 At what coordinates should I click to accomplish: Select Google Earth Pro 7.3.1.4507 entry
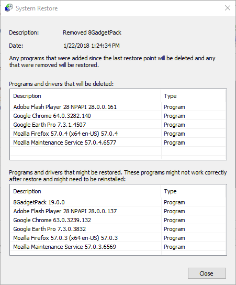118,125
